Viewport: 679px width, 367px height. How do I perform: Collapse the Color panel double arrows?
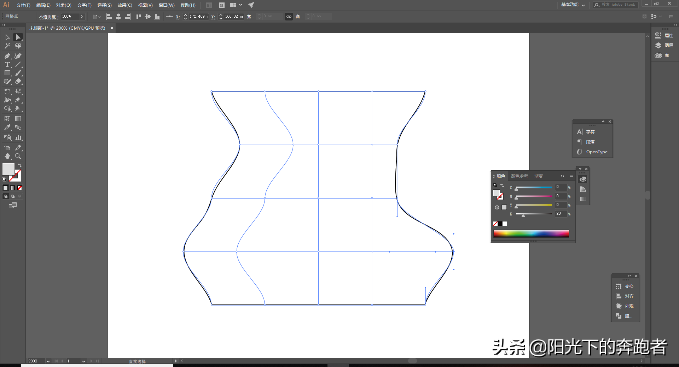pyautogui.click(x=563, y=176)
